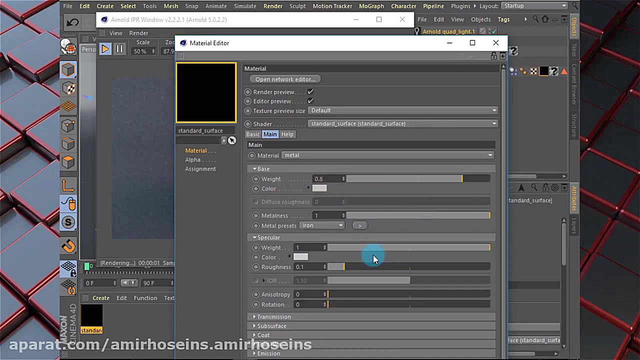
Task: Switch to Points mode
Action: tap(68, 125)
